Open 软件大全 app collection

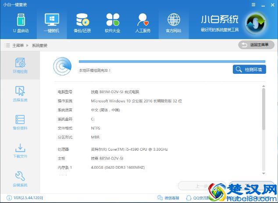(x=113, y=23)
